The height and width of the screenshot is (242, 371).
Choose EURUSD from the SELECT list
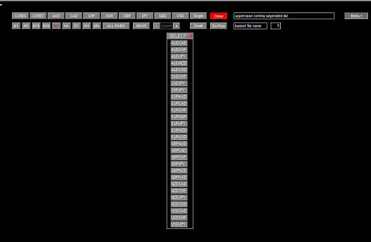[179, 137]
